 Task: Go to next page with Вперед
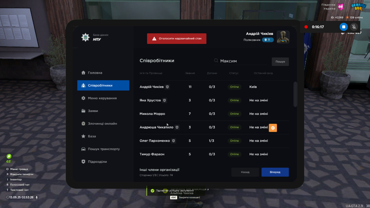275,172
